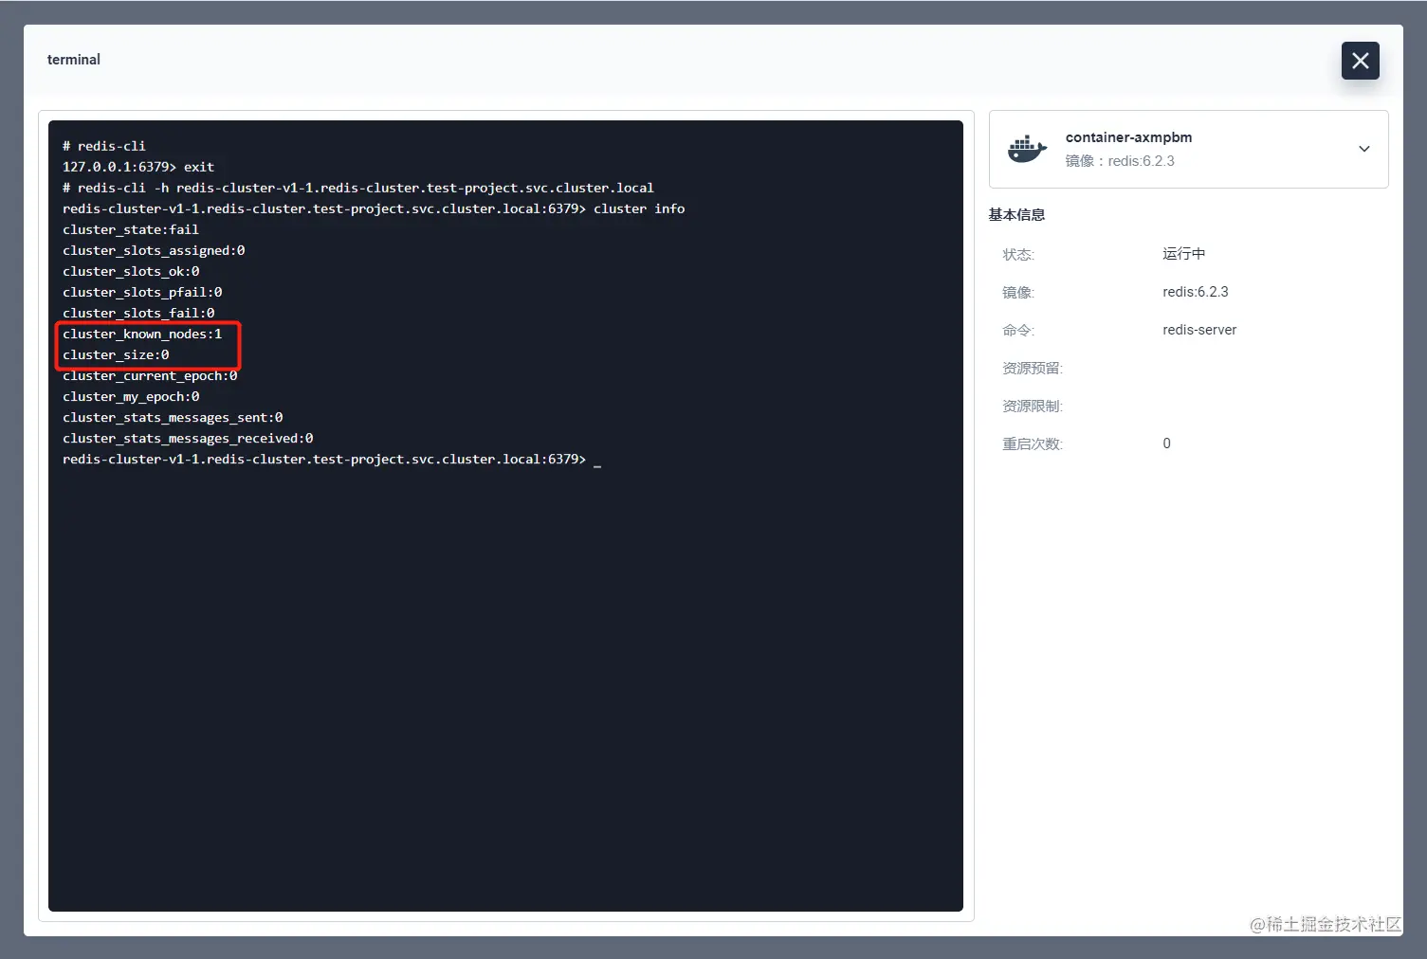Click the 'cluster_my_epoch:0' line
The image size is (1427, 959).
(131, 396)
